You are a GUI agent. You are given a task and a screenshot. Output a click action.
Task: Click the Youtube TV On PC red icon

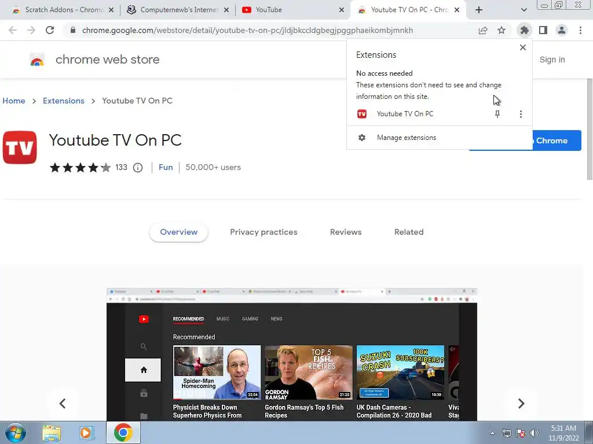[x=20, y=147]
